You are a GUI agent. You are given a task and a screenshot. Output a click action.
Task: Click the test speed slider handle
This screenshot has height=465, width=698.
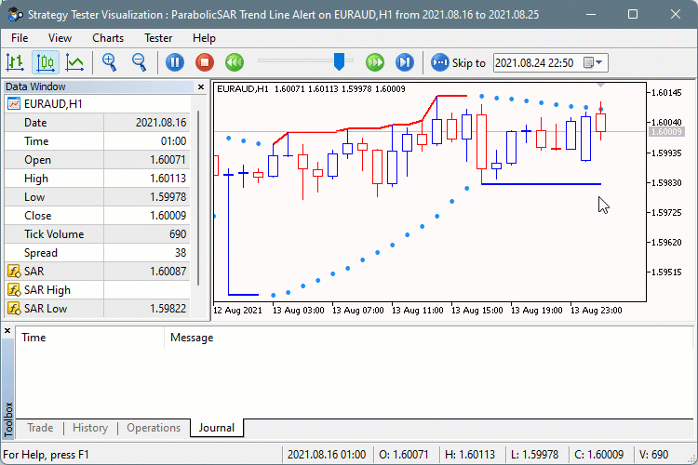point(339,62)
